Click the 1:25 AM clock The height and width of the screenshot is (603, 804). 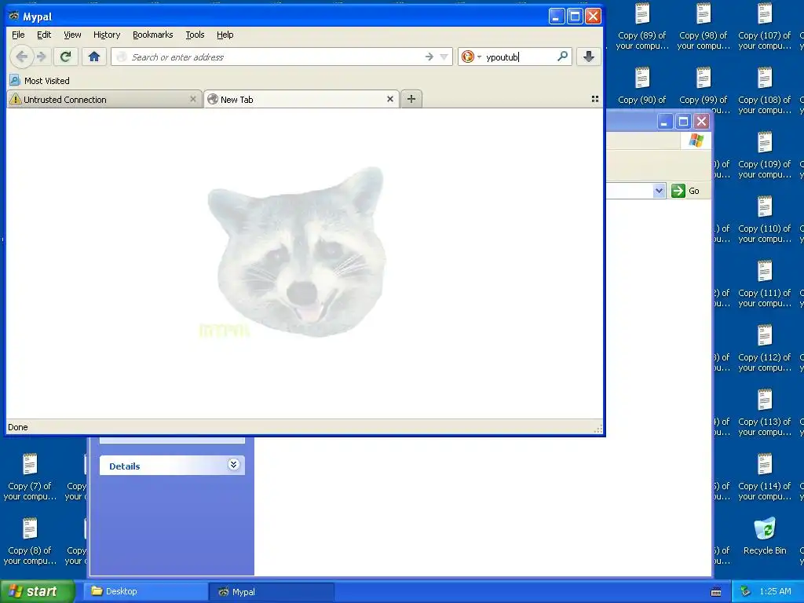pyautogui.click(x=775, y=591)
